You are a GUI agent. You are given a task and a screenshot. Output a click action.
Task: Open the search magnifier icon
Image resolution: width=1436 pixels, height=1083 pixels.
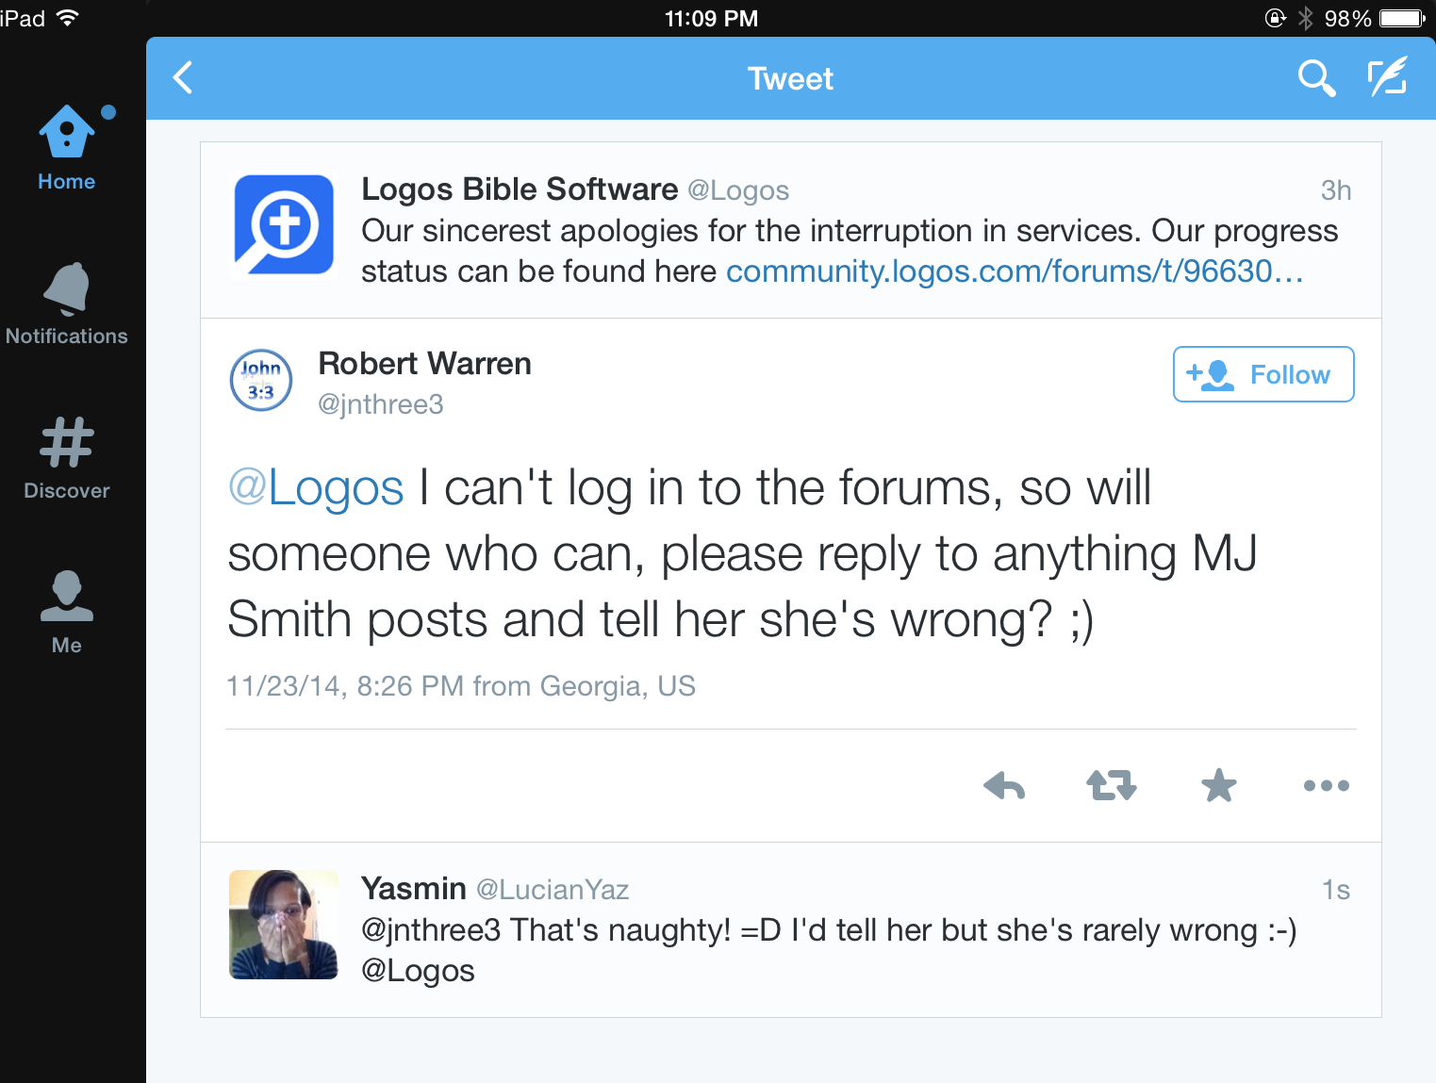coord(1315,78)
